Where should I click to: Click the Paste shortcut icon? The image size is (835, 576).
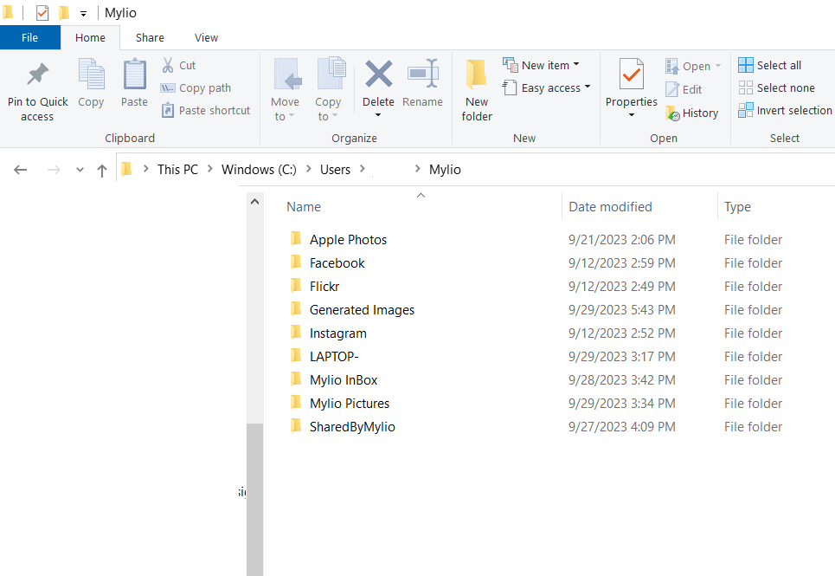(168, 110)
